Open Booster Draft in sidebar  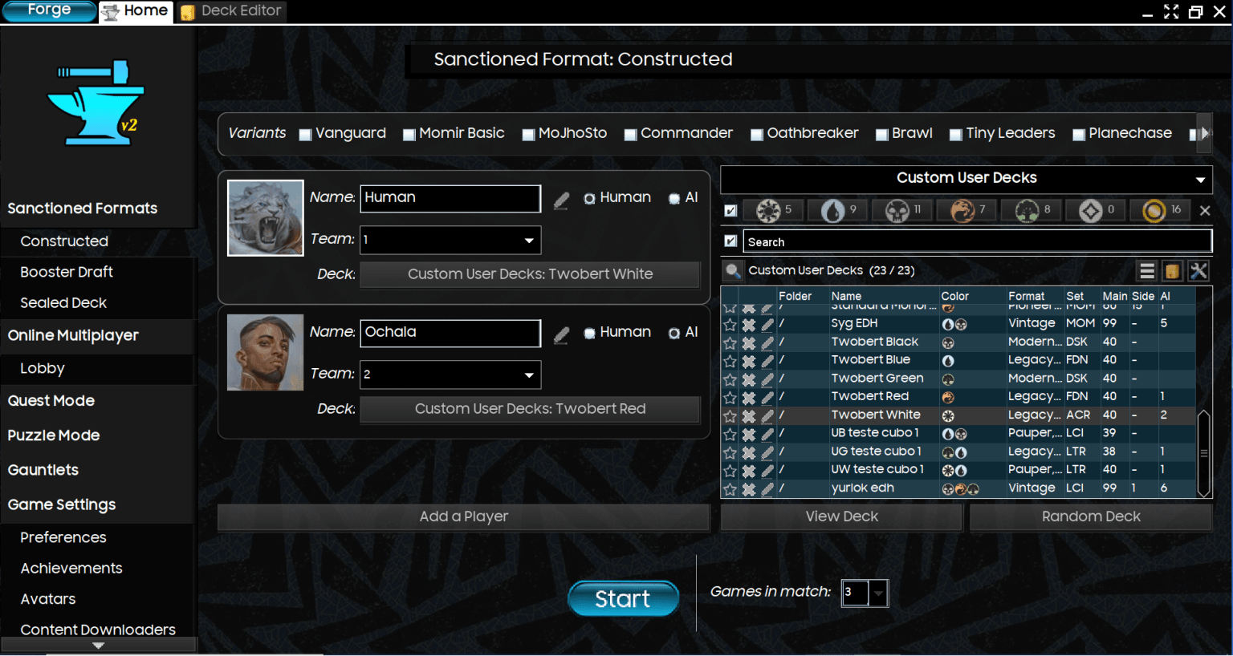pos(67,272)
